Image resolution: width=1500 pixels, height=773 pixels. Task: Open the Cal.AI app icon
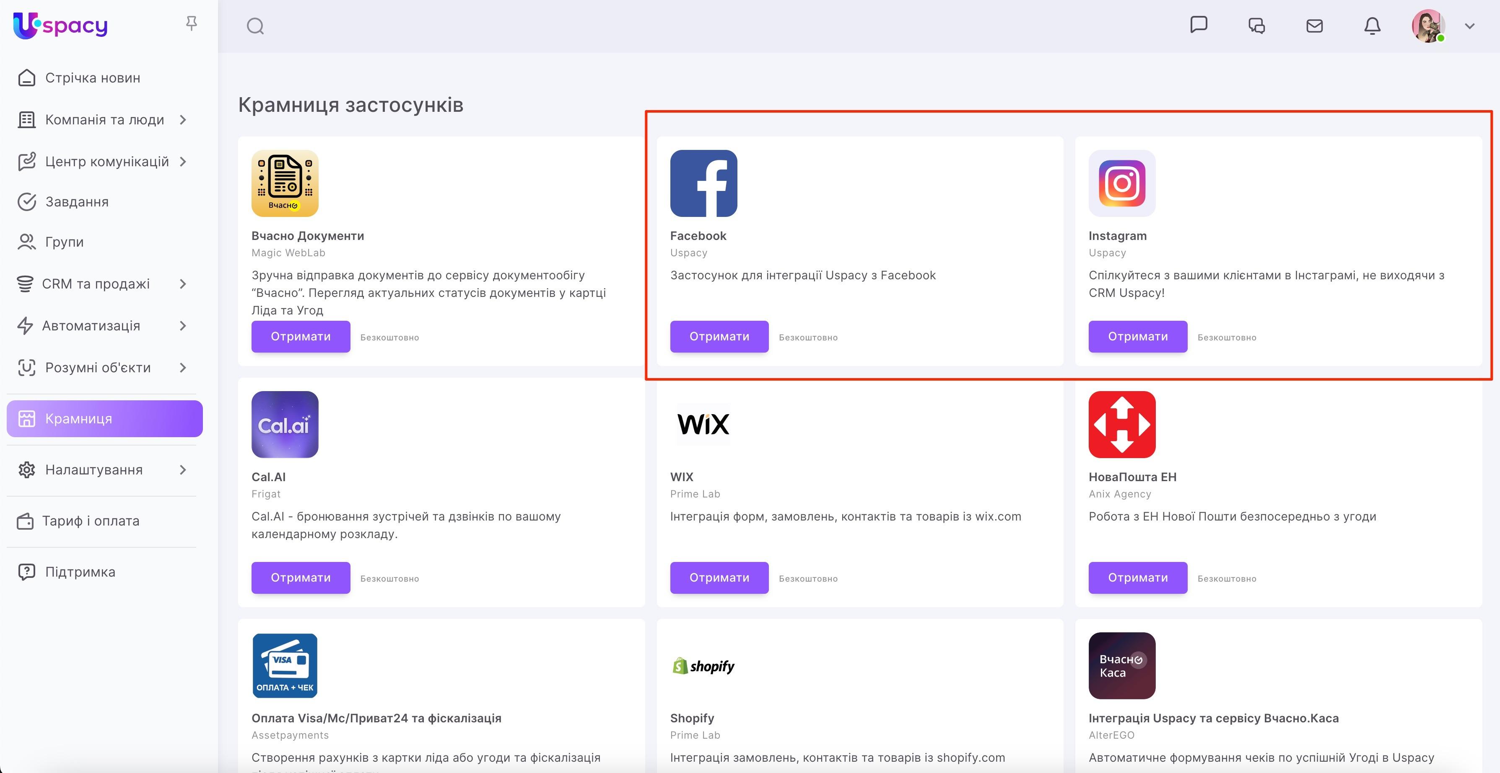coord(285,424)
